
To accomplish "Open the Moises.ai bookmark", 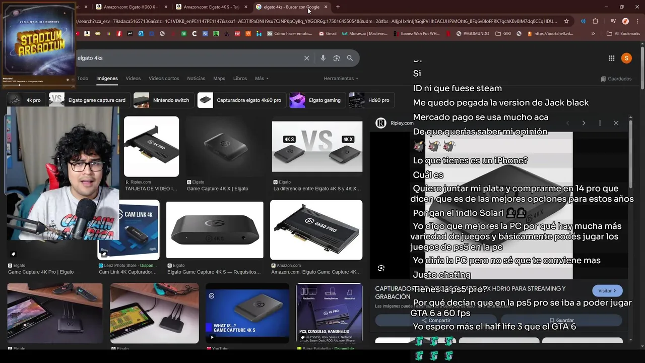I will pos(365,34).
